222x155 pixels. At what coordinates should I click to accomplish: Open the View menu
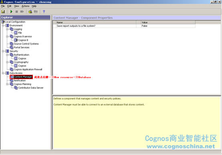[x=16, y=6]
